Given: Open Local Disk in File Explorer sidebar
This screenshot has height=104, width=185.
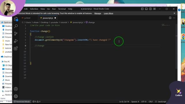Looking at the screenshot, I should pyautogui.click(x=7, y=91).
